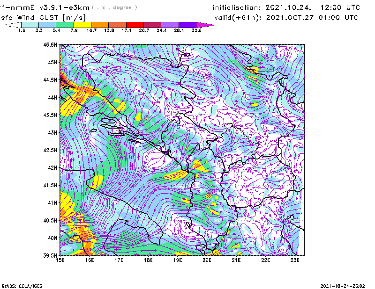Click the 42.5N latitude label
This screenshot has height=289, width=375.
point(50,150)
